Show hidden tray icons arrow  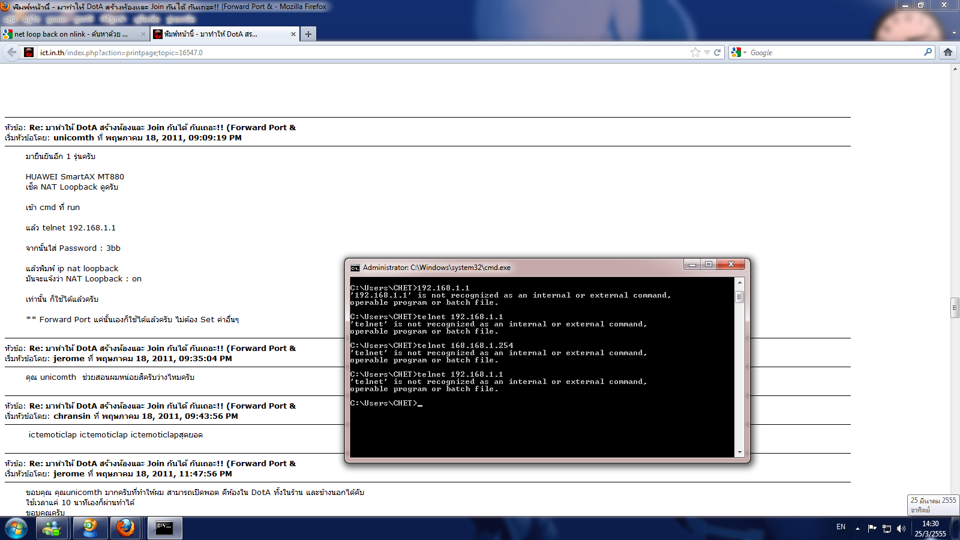click(857, 529)
